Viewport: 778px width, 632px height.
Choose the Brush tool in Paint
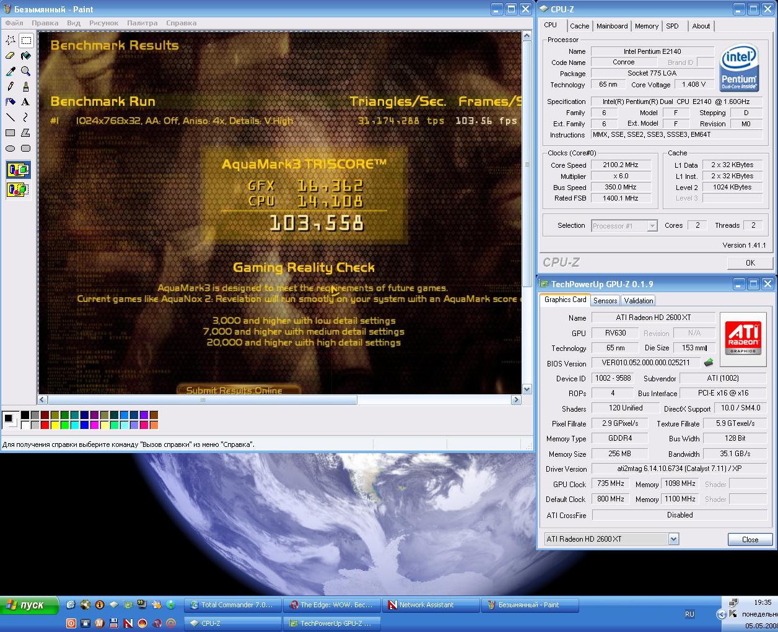point(26,87)
